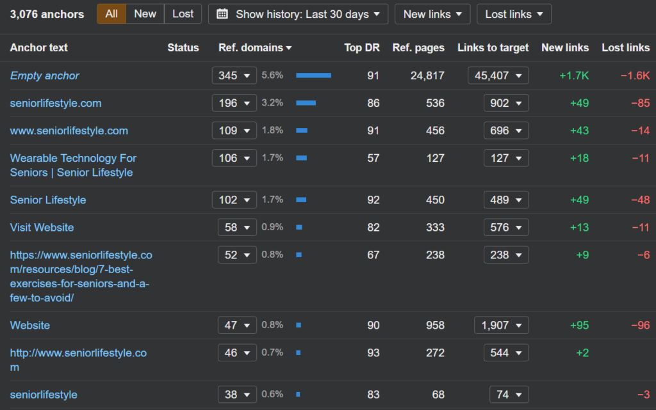Click the calendar icon in history selector
Image resolution: width=656 pixels, height=410 pixels.
pos(222,14)
